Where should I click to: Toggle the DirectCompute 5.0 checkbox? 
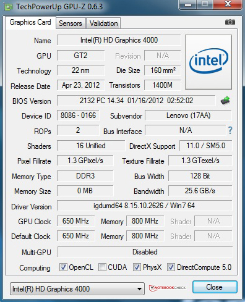171,267
